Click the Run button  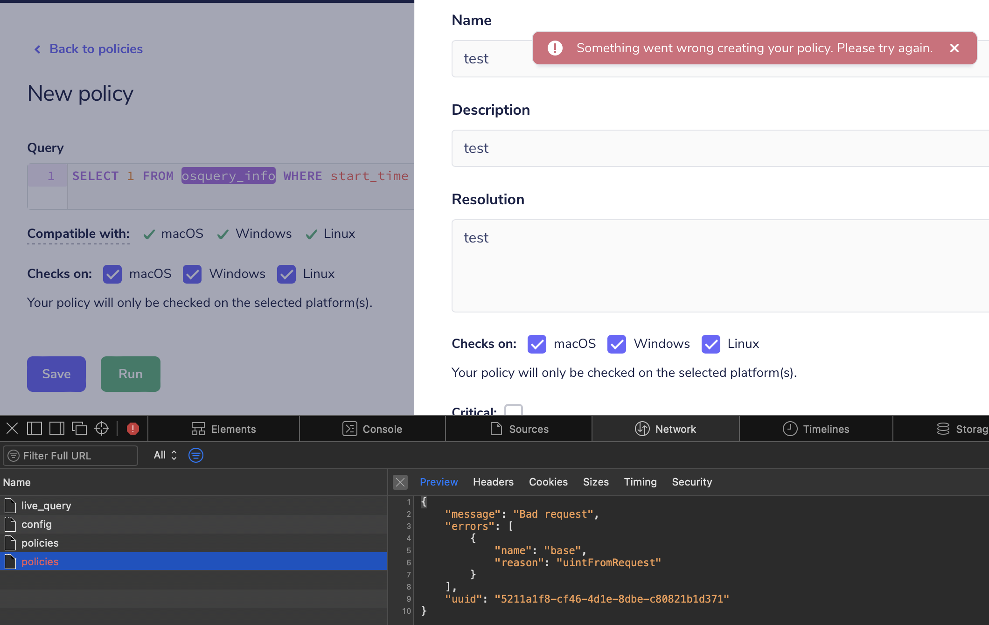tap(131, 374)
